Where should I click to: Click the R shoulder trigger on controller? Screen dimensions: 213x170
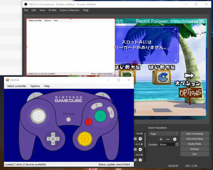(x=103, y=95)
